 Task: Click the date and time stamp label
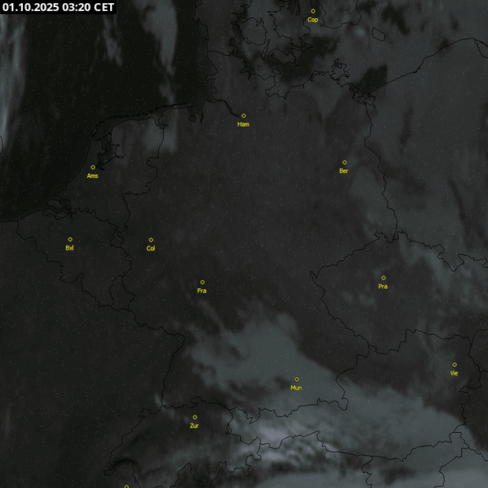[58, 7]
